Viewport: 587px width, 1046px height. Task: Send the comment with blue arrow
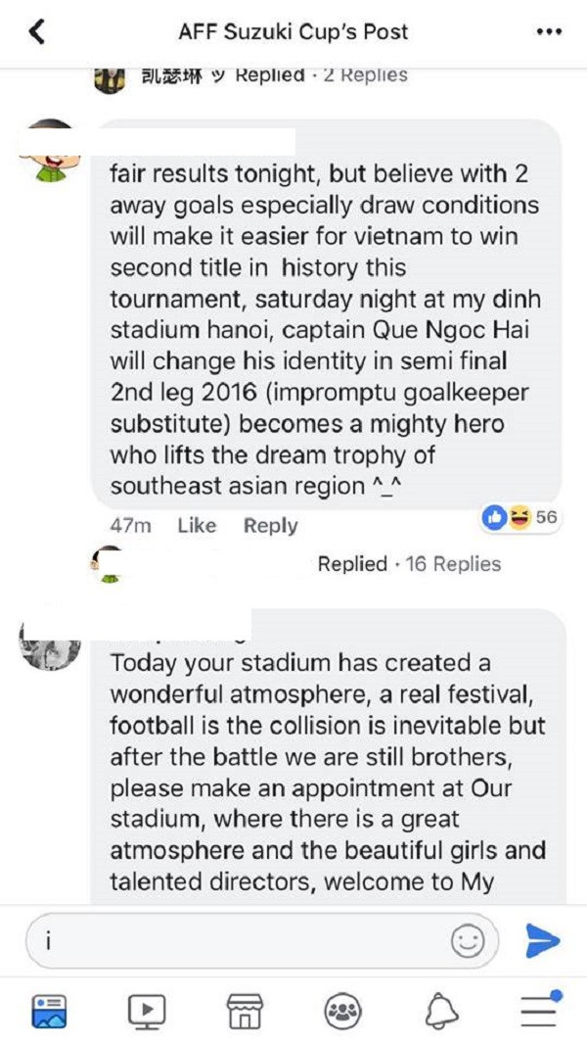tap(542, 941)
